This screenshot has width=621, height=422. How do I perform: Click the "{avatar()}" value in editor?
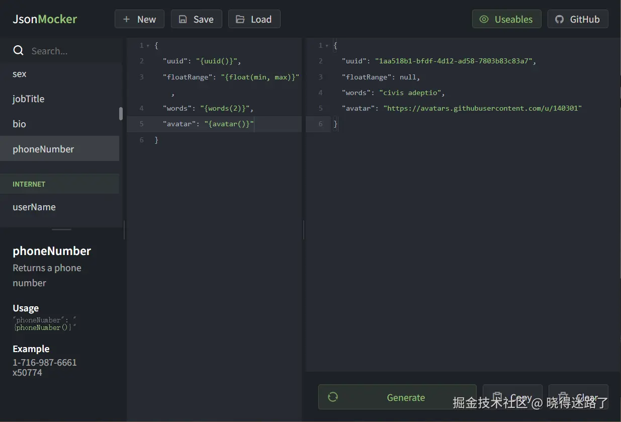[x=229, y=124]
